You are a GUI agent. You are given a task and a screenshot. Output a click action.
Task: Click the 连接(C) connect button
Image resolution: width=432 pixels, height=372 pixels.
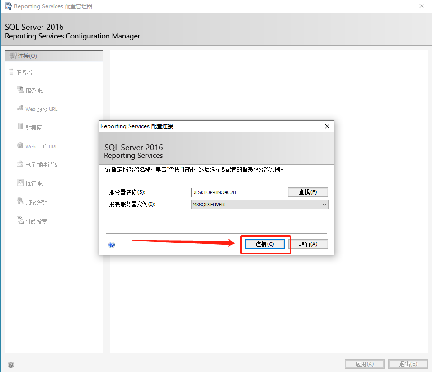264,244
